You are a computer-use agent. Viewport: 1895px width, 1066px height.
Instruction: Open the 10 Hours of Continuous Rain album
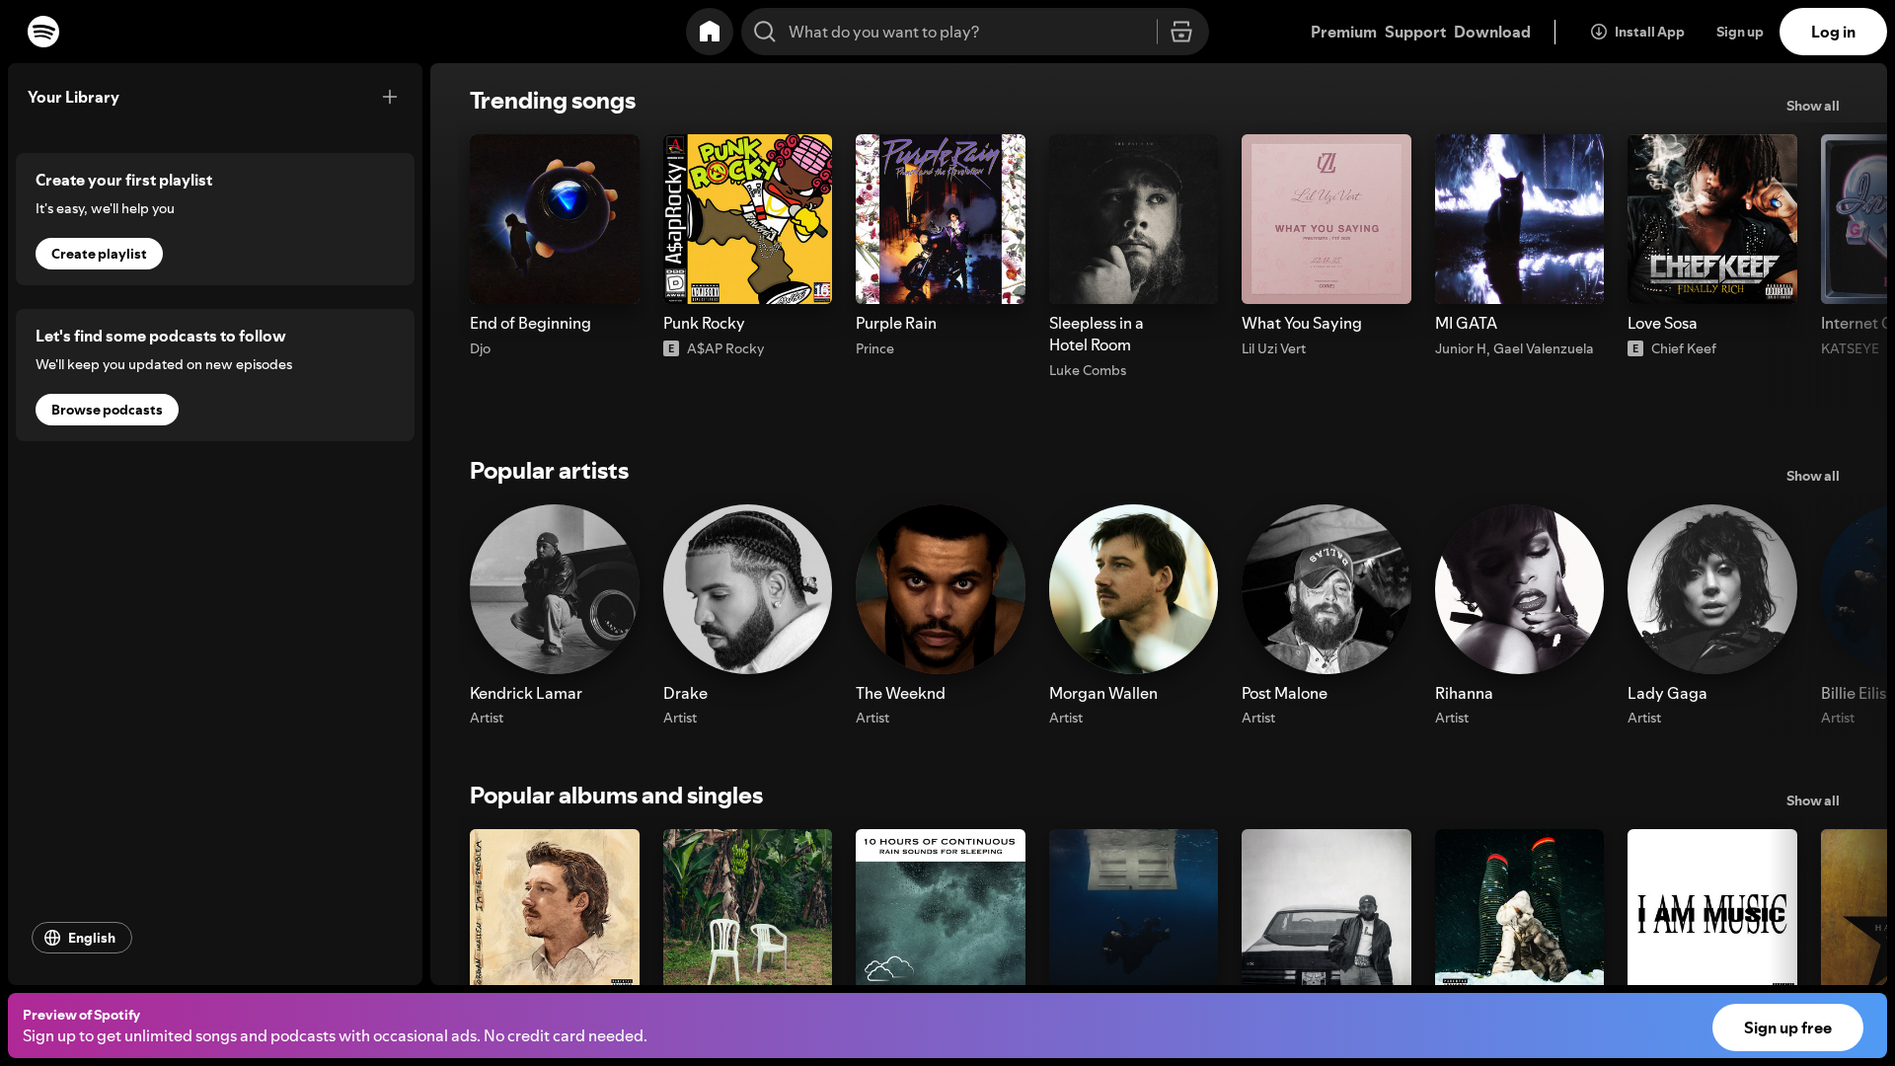(x=941, y=907)
